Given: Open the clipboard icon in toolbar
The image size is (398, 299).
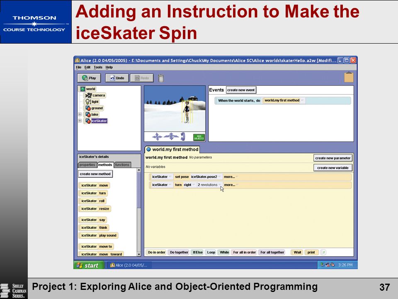Looking at the screenshot, I should 349,77.
